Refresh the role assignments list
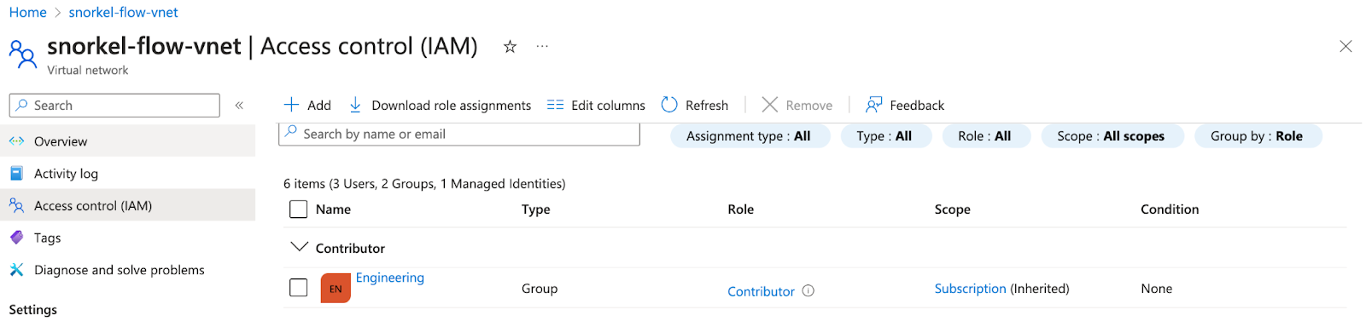The height and width of the screenshot is (321, 1366). 695,105
